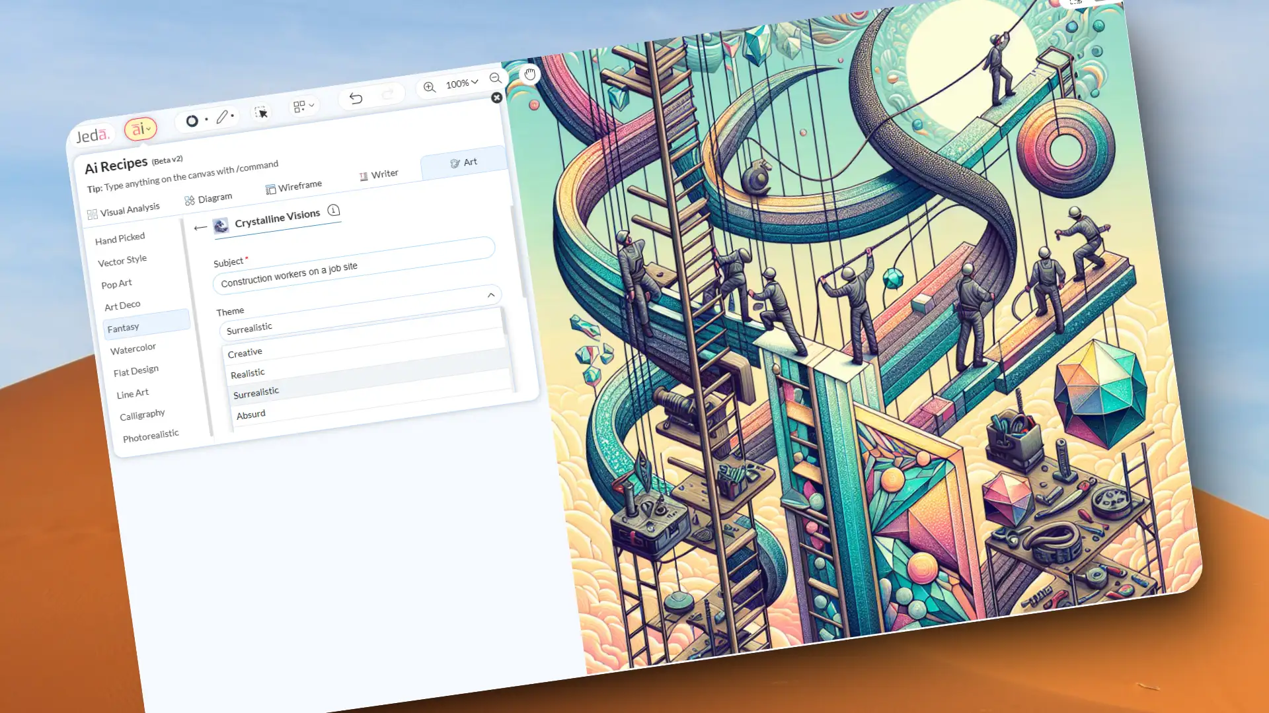
Task: Activate the hand pan tool
Action: click(529, 74)
